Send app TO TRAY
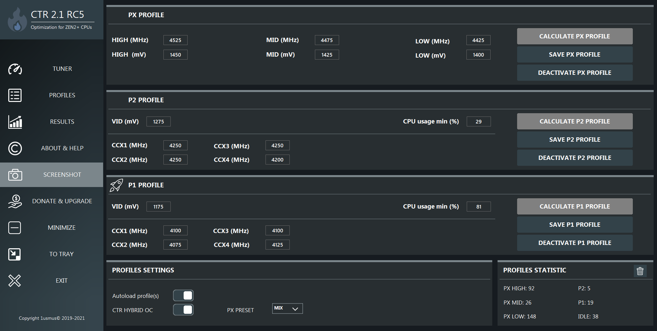This screenshot has height=331, width=657. click(x=62, y=254)
